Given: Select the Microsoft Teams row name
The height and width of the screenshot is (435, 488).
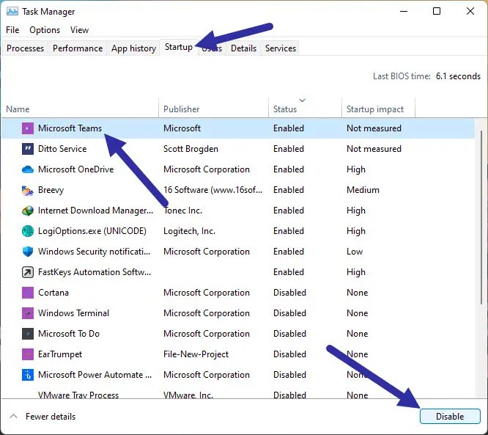Looking at the screenshot, I should click(70, 128).
